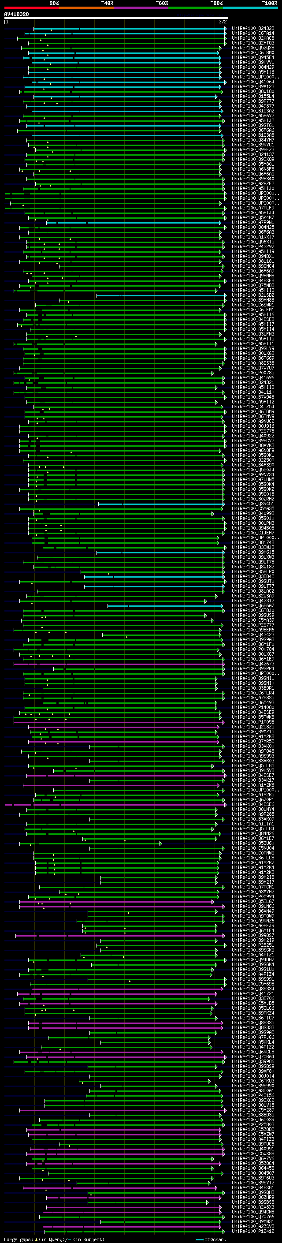This screenshot has width=282, height=1243.
Task: Click the label UniRef100_Q42312
Action: click(x=253, y=601)
